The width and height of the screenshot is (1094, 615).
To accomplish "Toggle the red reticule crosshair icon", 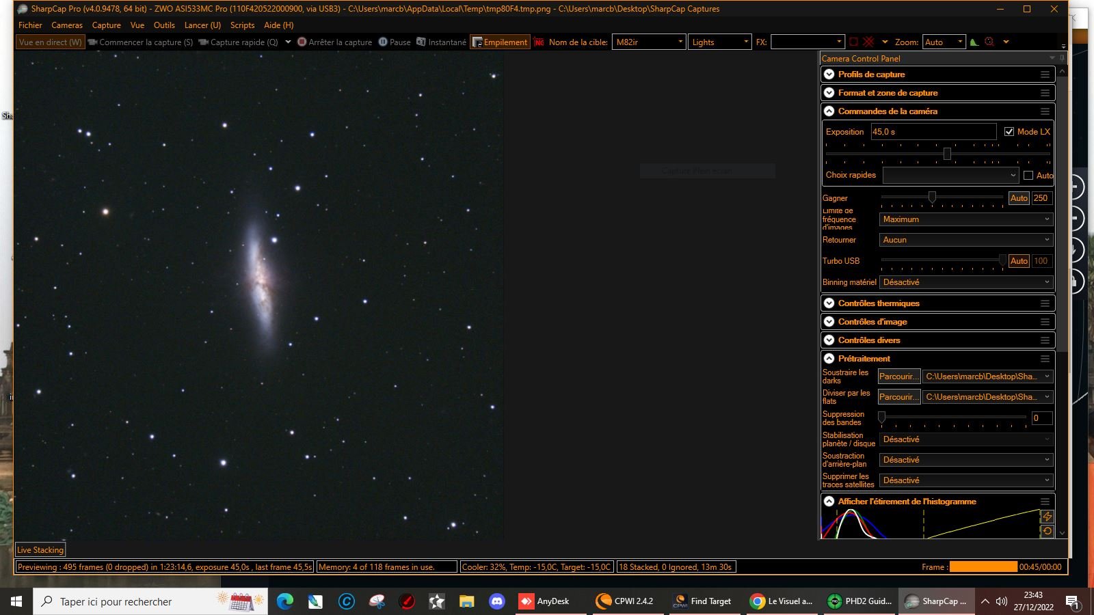I will tap(868, 42).
